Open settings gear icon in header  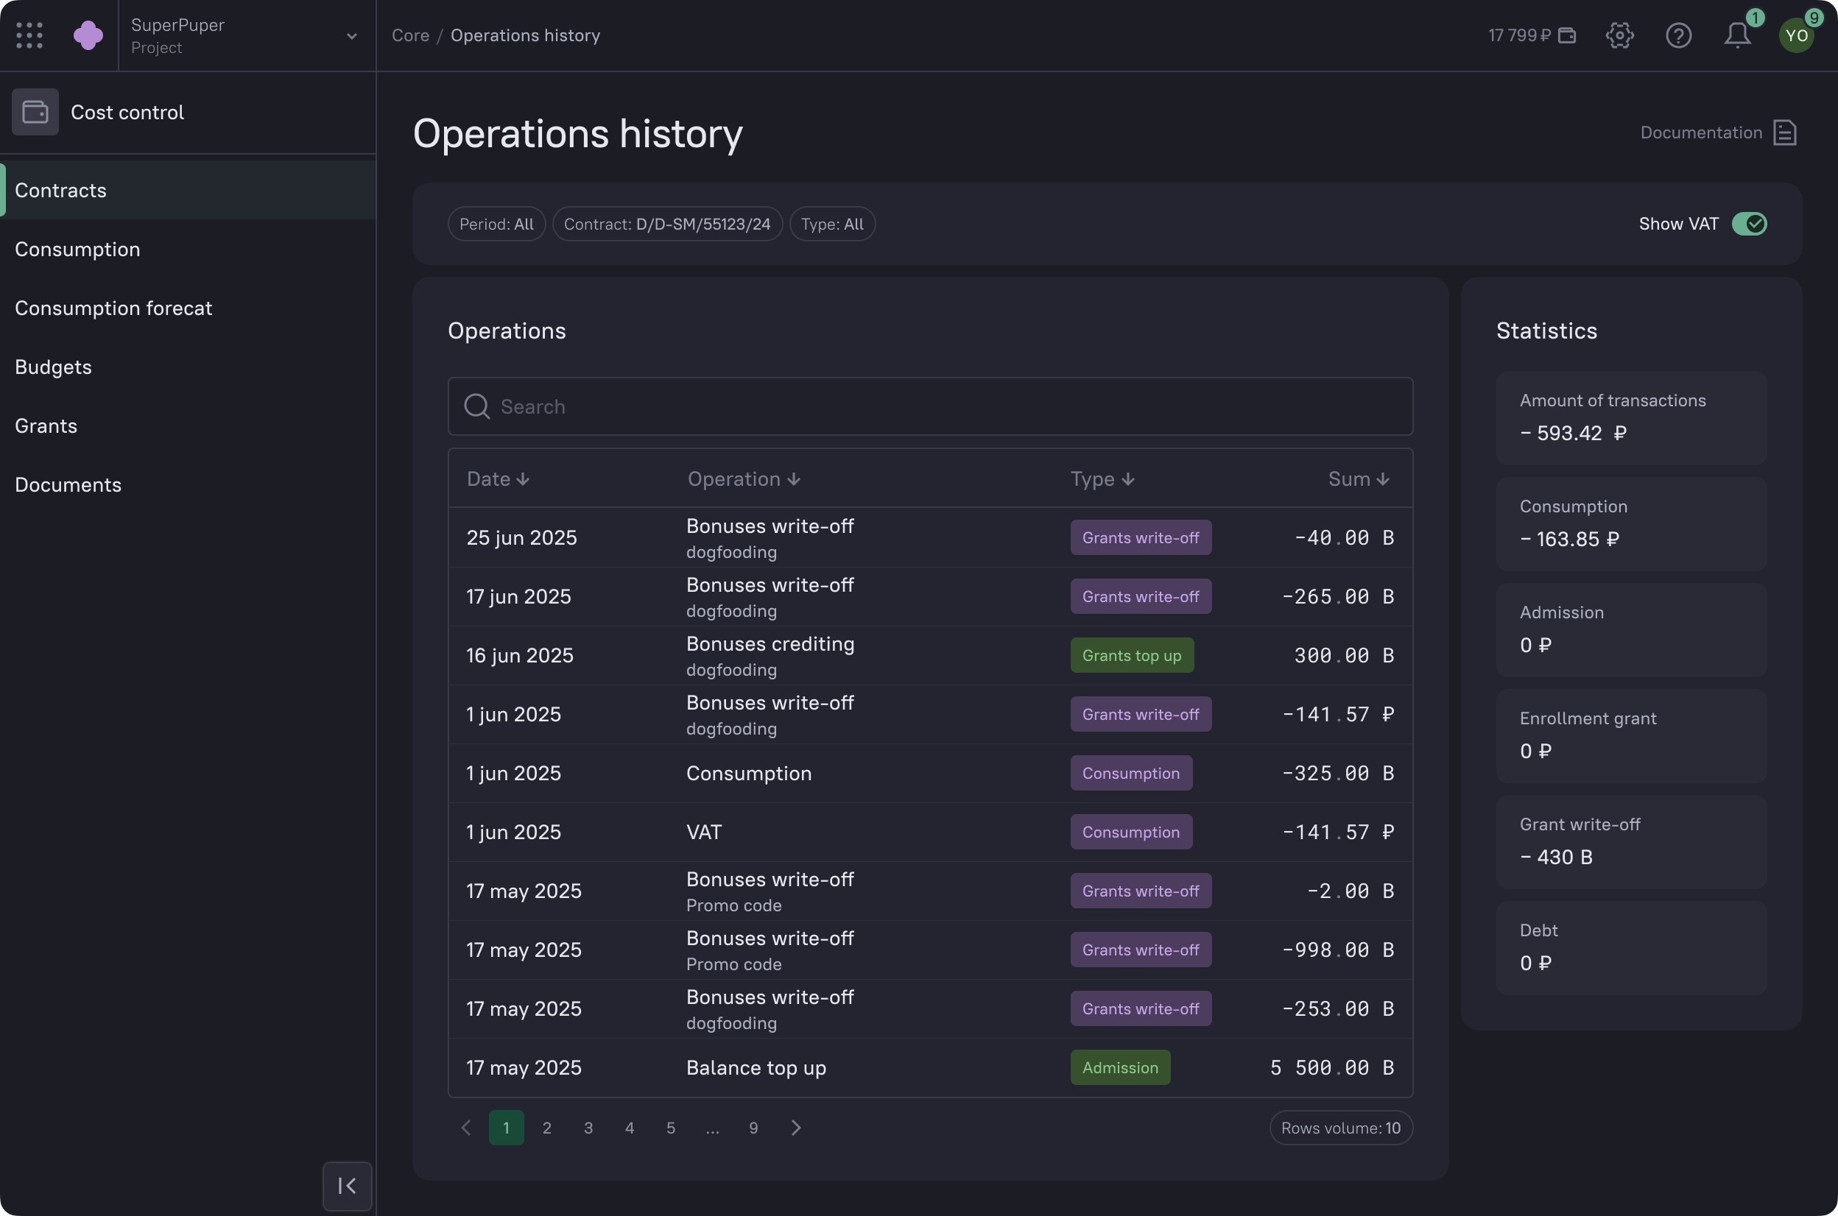1619,35
